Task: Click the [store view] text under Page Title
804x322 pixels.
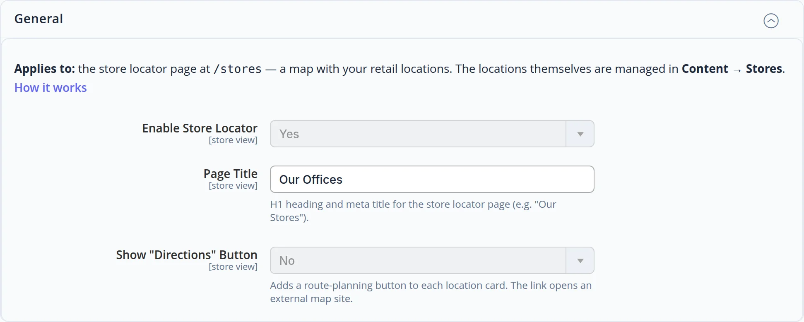Action: [x=233, y=186]
